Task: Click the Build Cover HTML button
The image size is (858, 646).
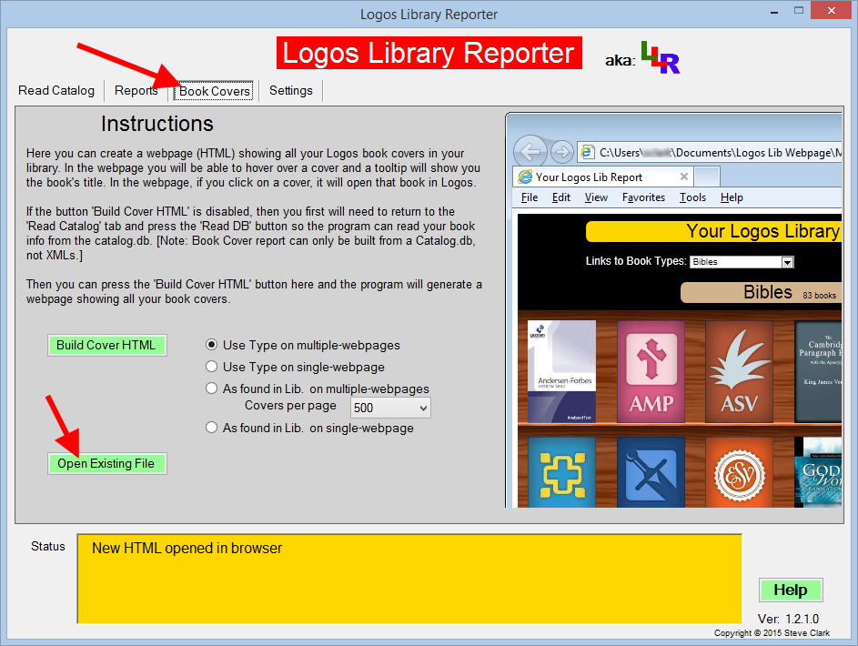Action: pos(106,345)
